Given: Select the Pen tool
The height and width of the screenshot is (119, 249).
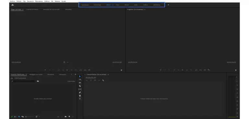Looking at the screenshot, I should pyautogui.click(x=80, y=93).
